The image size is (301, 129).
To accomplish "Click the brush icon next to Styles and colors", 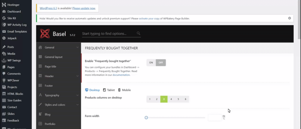I will [x=40, y=105].
